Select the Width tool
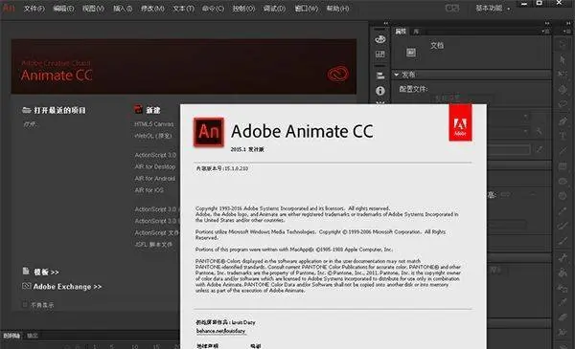The height and width of the screenshot is (349, 575). click(x=563, y=332)
